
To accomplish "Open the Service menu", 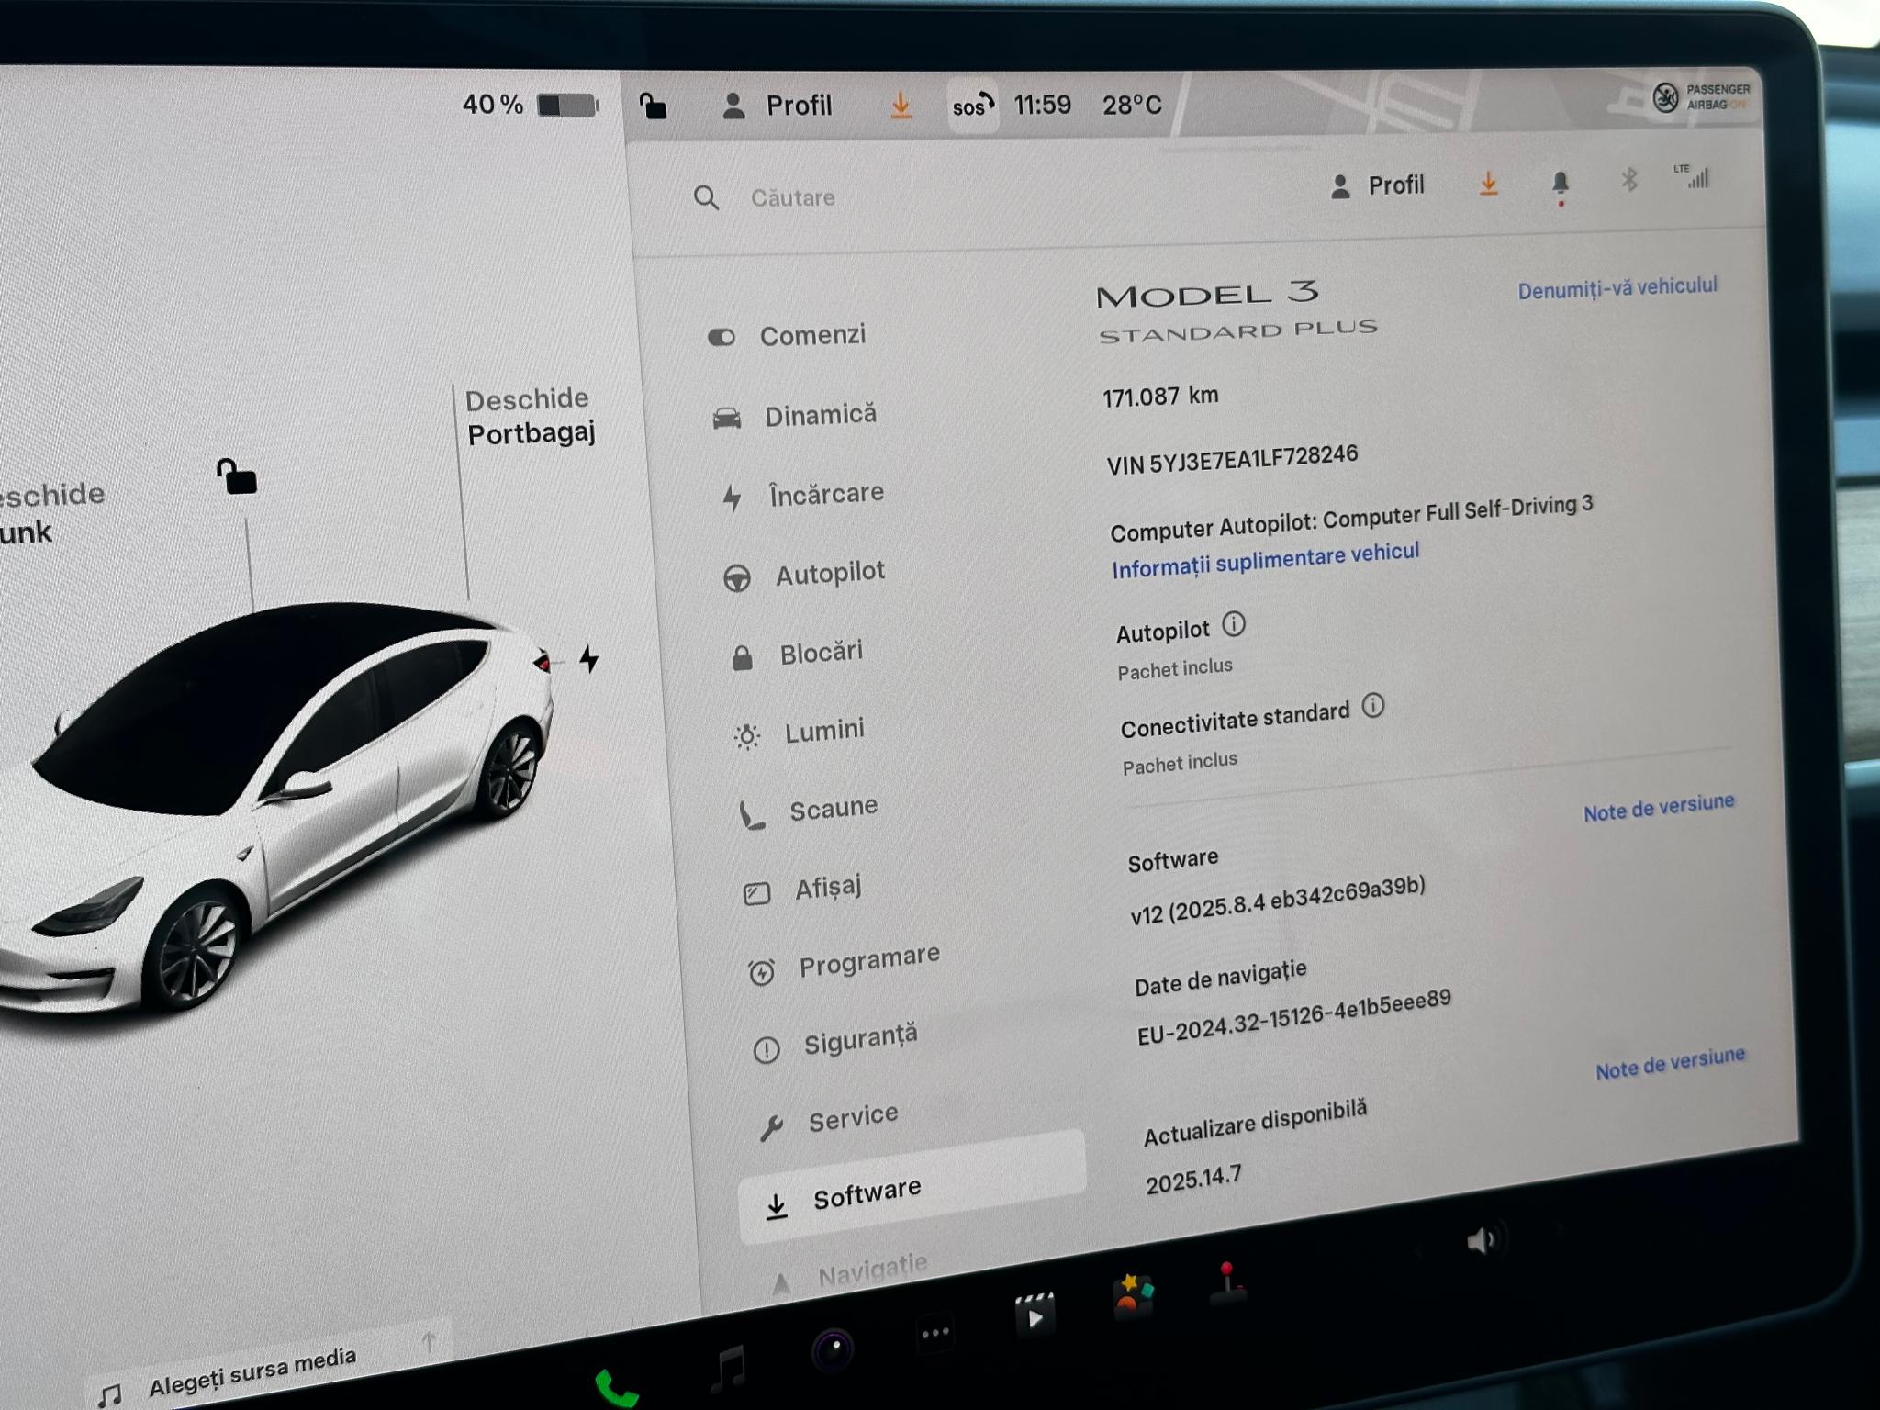I will (x=828, y=1121).
